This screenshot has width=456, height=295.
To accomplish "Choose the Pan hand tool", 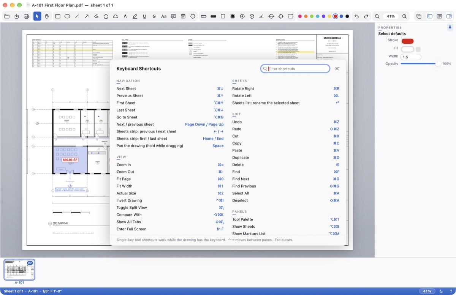I will 47,16.
